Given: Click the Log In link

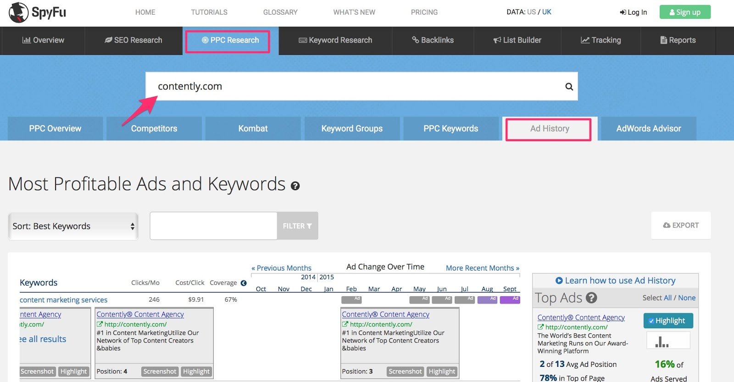Looking at the screenshot, I should tap(634, 12).
